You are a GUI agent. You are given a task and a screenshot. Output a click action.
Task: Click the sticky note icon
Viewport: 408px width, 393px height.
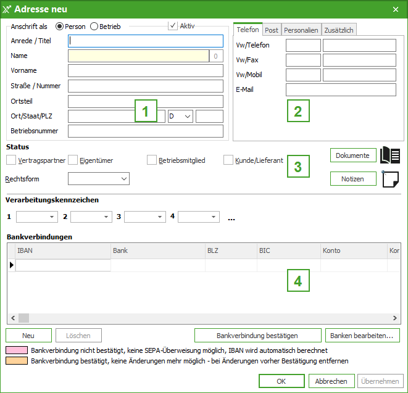391,180
